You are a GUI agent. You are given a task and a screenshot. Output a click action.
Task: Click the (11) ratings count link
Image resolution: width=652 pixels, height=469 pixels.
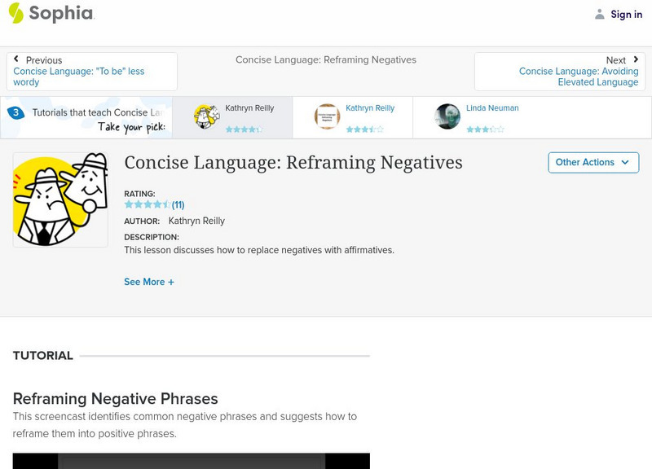click(x=177, y=203)
